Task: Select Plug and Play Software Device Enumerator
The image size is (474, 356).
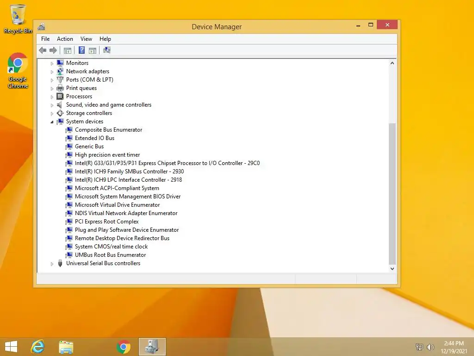Action: tap(127, 230)
